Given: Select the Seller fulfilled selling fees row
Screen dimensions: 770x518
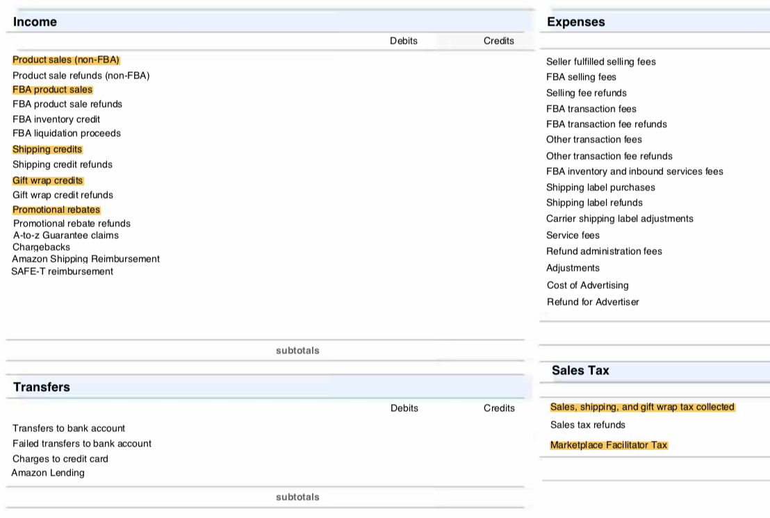Looking at the screenshot, I should (x=601, y=62).
